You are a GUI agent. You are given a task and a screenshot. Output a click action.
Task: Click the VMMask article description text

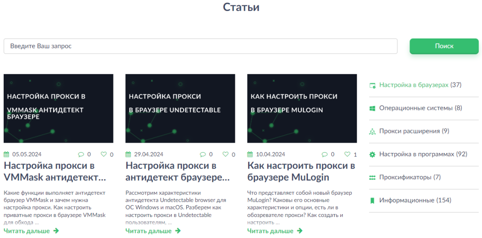(x=55, y=207)
